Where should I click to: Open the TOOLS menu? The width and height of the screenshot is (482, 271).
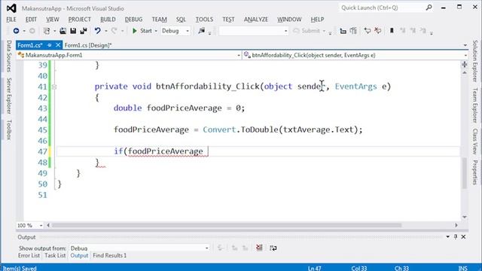tap(204, 20)
